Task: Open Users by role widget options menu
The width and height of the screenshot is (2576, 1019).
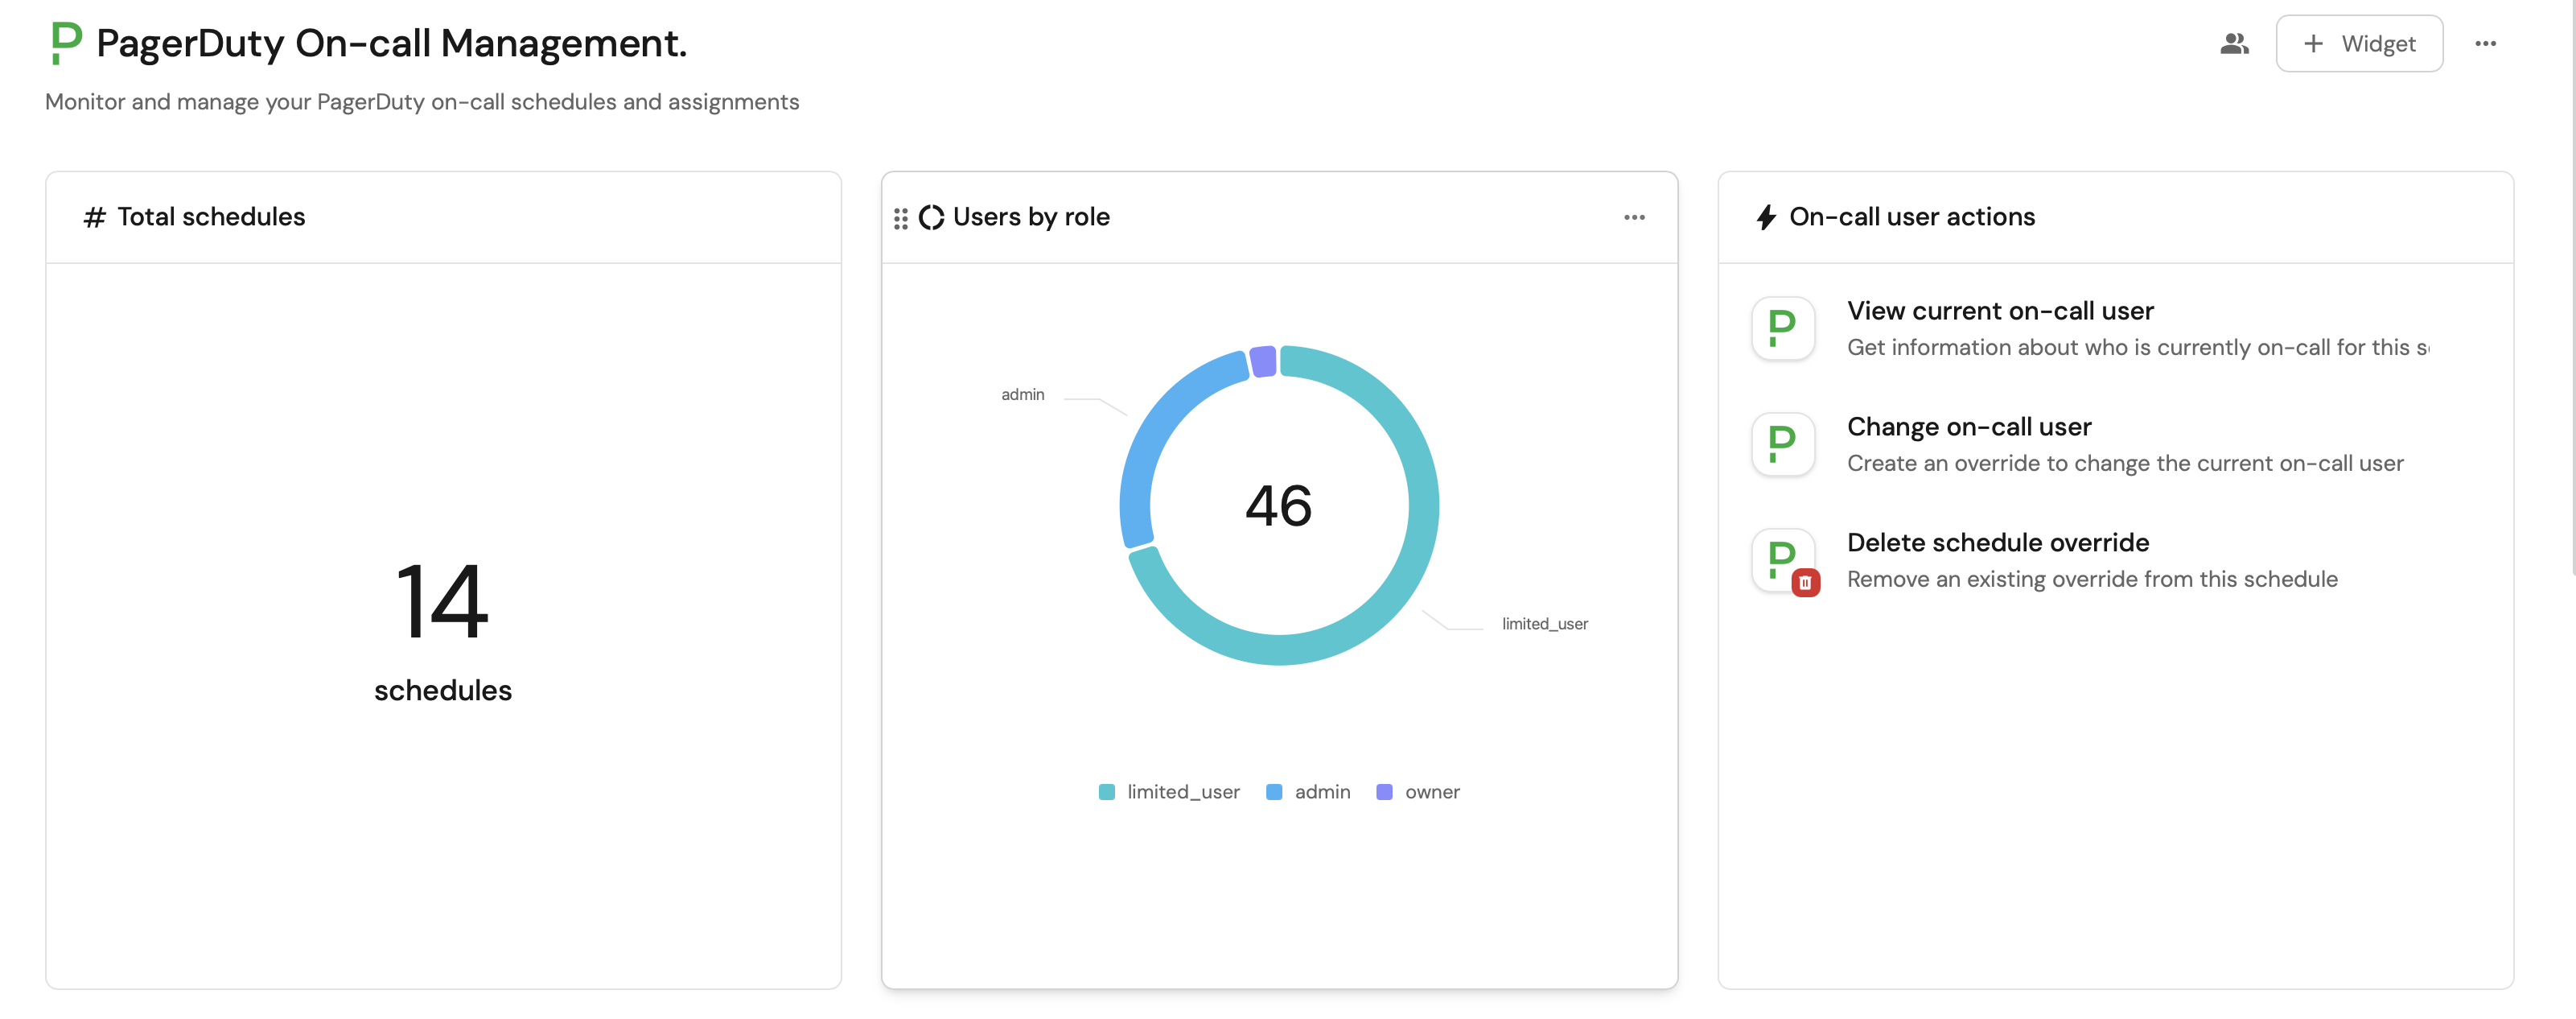Action: click(1634, 217)
